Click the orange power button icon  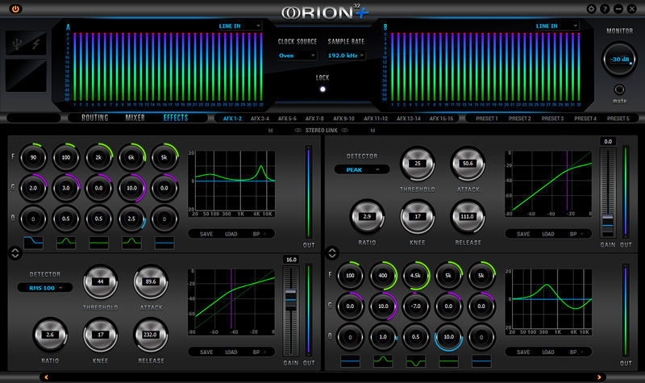(15, 9)
